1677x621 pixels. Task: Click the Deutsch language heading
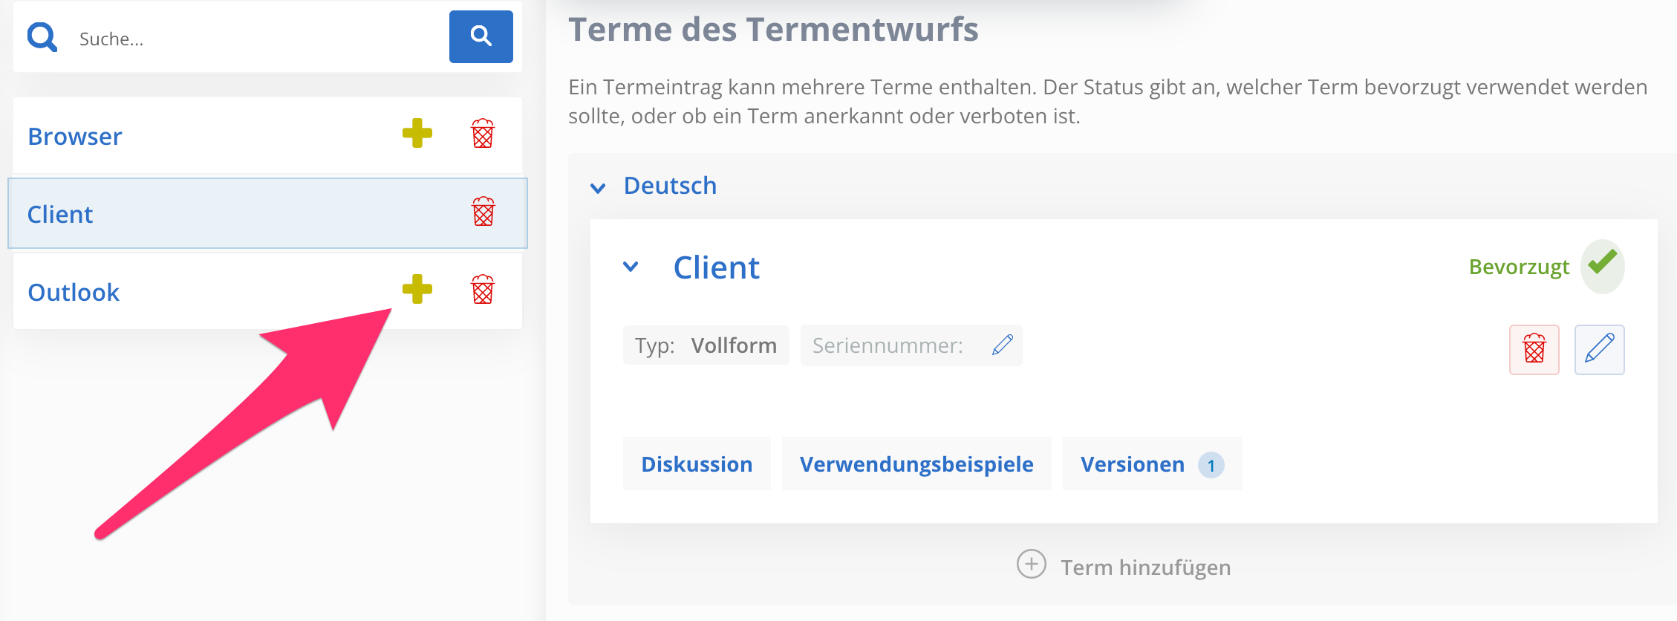pos(670,186)
